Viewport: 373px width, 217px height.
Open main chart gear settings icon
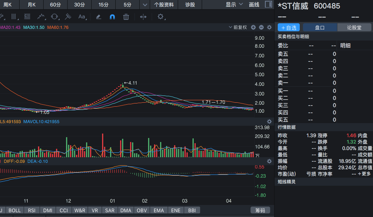[x=269, y=27]
